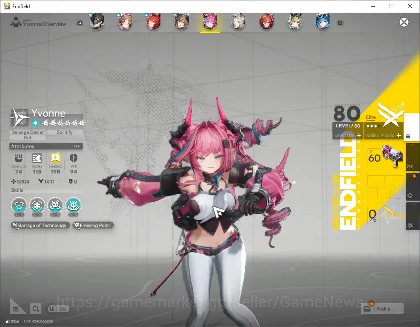The width and height of the screenshot is (420, 327).
Task: Select the highlighted pink-haired Yvonne portrait
Action: click(x=210, y=21)
